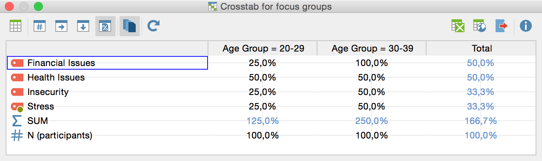Click N (participants) 30-39 cell 100,0%
The image size is (542, 161).
pyautogui.click(x=372, y=135)
